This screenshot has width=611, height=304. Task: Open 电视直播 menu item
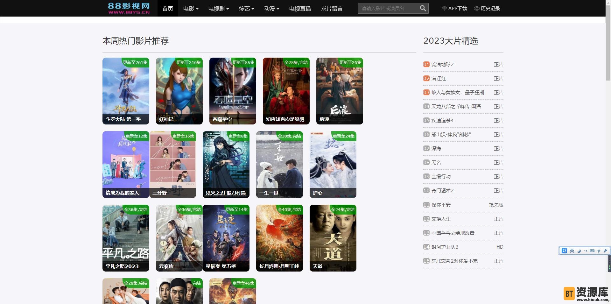coord(300,9)
